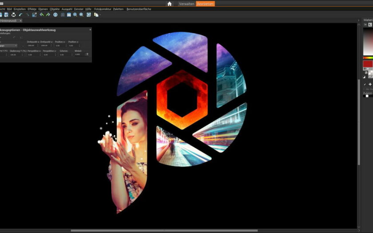The width and height of the screenshot is (373, 233).
Task: Click the Print icon in toolbar
Action: coord(14,15)
